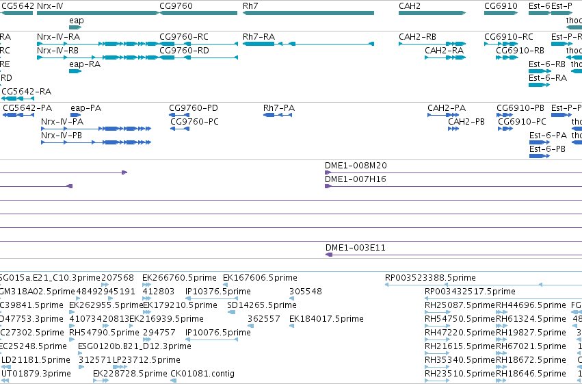Click EST RH35340.5prime
Viewport: 582px width, 384px height.
tap(437, 367)
